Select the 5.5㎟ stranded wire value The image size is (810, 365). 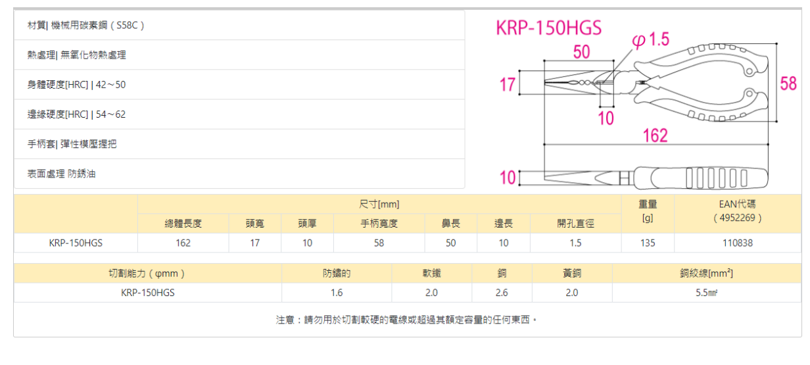pos(706,293)
